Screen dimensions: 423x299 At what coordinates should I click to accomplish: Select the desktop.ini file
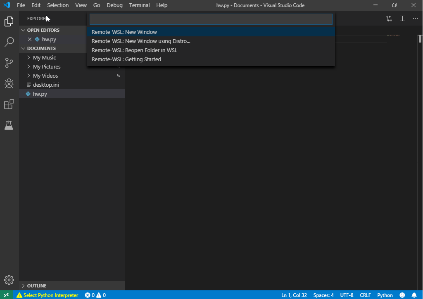(45, 84)
